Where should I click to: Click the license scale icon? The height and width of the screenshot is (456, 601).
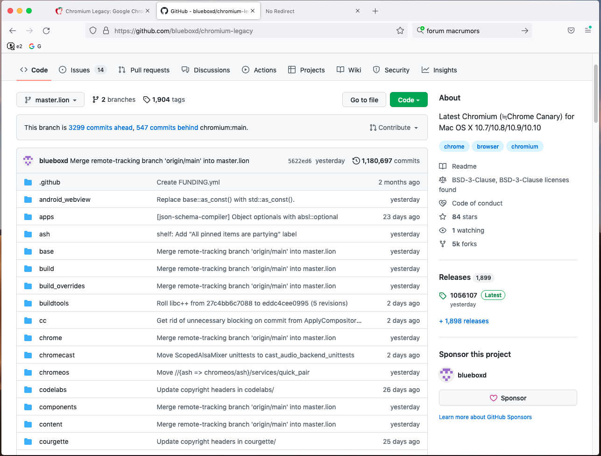443,180
